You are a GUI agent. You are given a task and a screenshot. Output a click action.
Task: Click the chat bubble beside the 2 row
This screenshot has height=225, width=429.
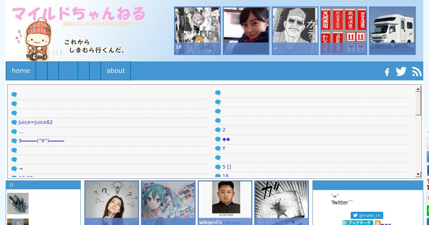click(218, 130)
